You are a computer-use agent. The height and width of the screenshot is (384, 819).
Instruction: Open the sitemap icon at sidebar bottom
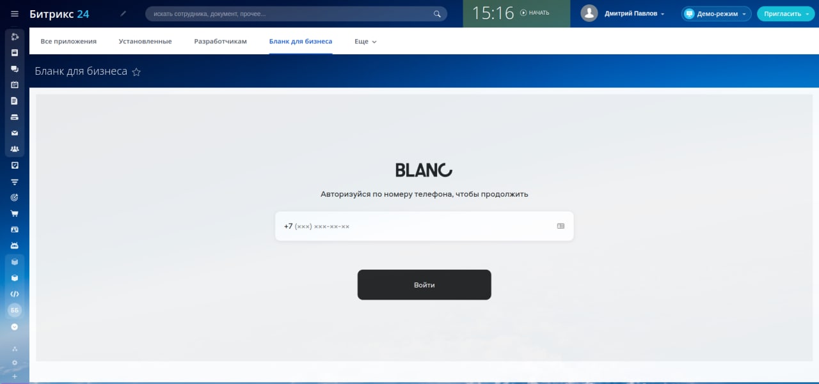15,349
